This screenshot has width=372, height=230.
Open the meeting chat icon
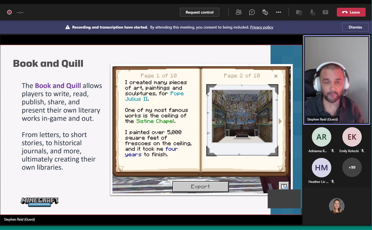pyautogui.click(x=252, y=12)
